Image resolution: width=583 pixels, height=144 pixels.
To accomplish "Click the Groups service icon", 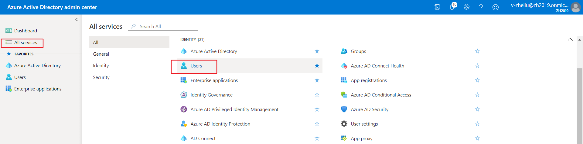I will tap(344, 51).
